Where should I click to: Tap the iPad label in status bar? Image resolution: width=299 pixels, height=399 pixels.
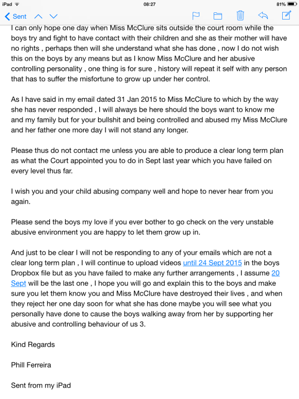7,4
